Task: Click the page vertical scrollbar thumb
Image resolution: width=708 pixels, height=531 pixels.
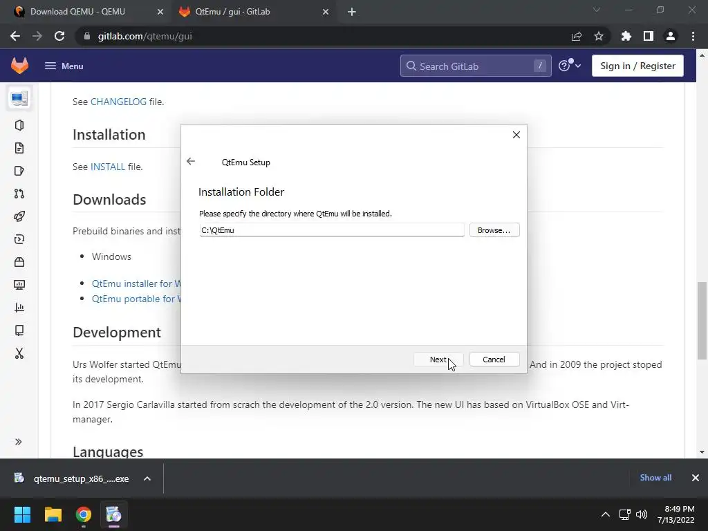Action: [702, 321]
